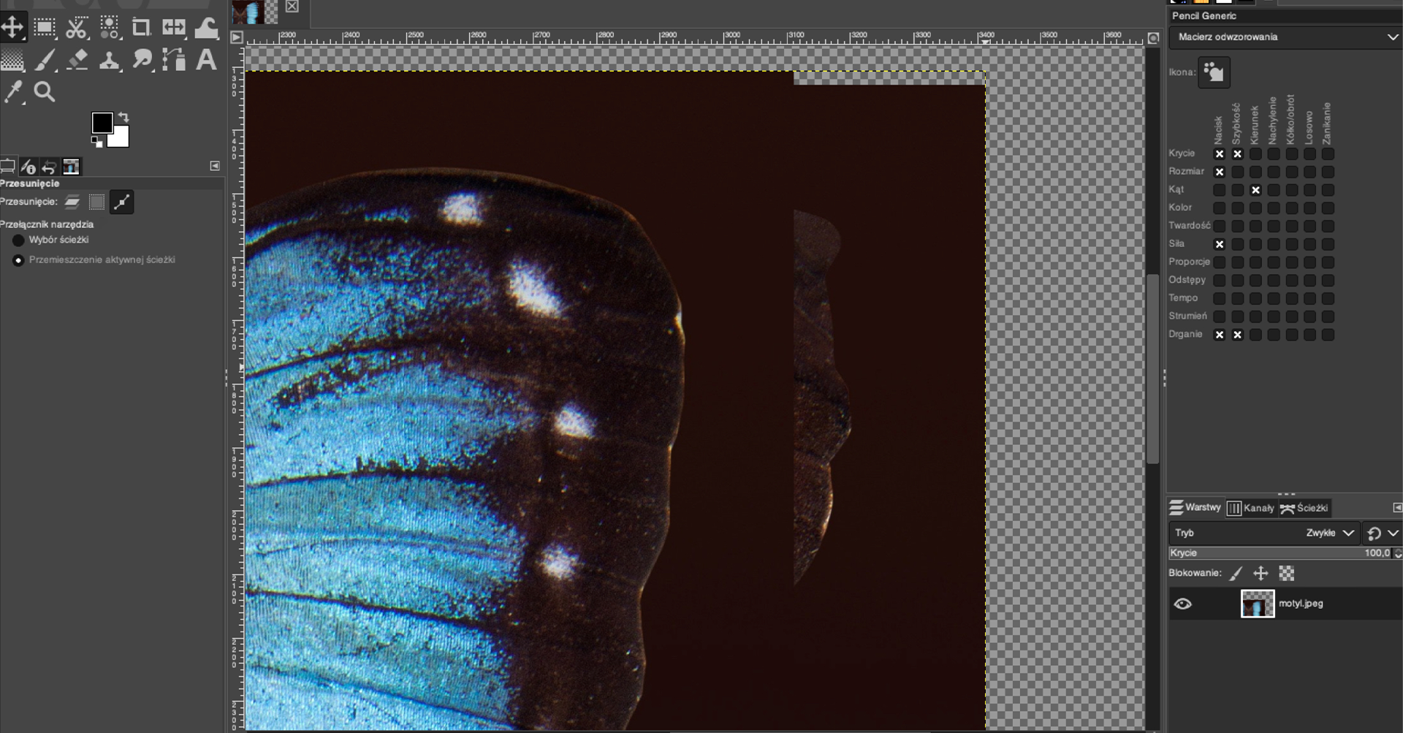Enable lock alpha channel checkerboard icon

tap(1287, 574)
